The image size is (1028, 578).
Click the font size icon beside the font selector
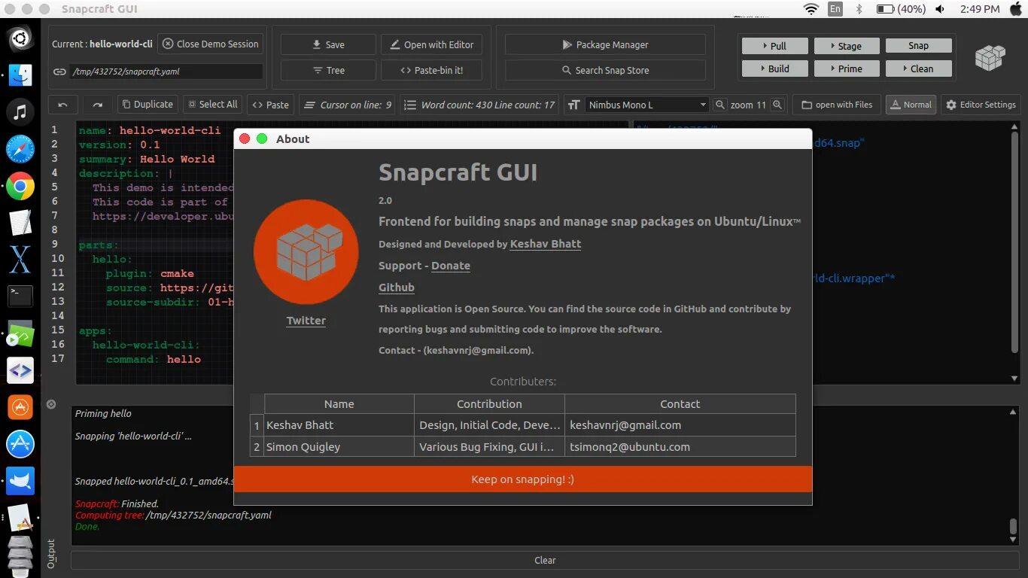click(x=573, y=105)
